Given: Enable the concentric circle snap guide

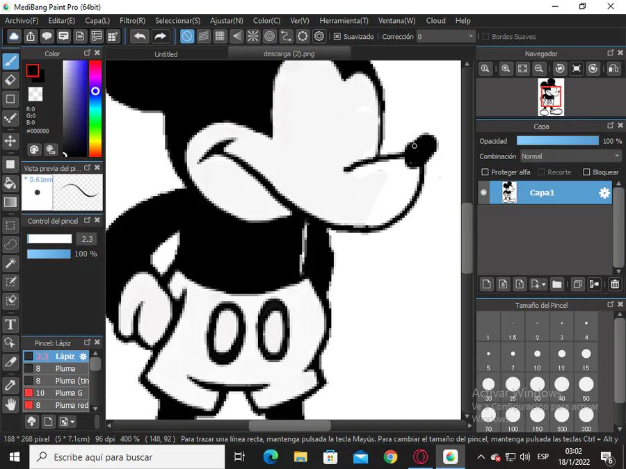Looking at the screenshot, I should 269,36.
